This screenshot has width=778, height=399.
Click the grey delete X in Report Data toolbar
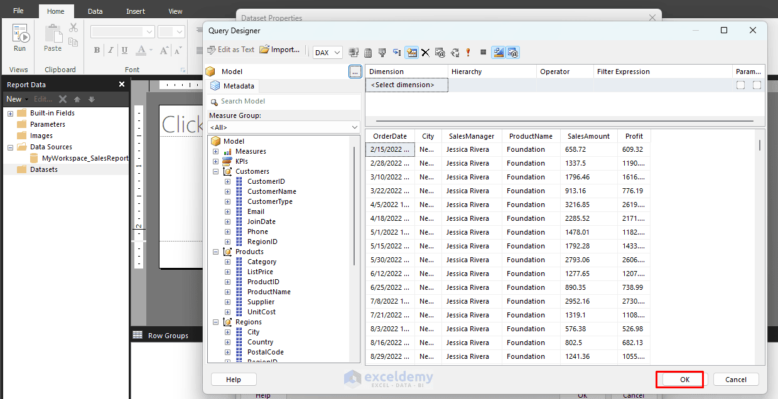(63, 99)
